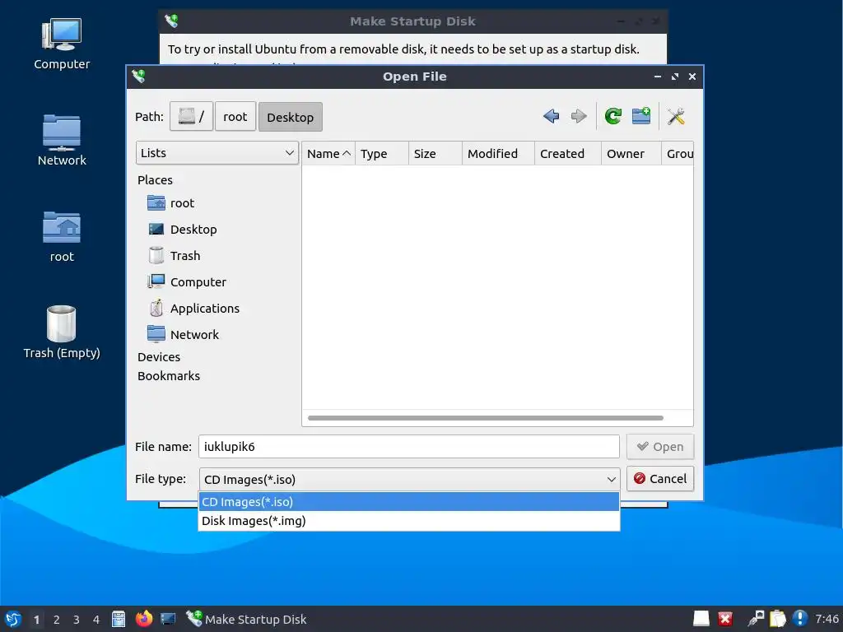Open the Computer desktop icon

point(62,44)
